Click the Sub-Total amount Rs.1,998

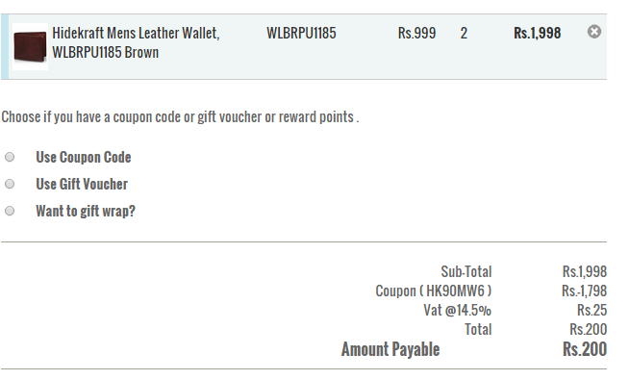tap(585, 271)
